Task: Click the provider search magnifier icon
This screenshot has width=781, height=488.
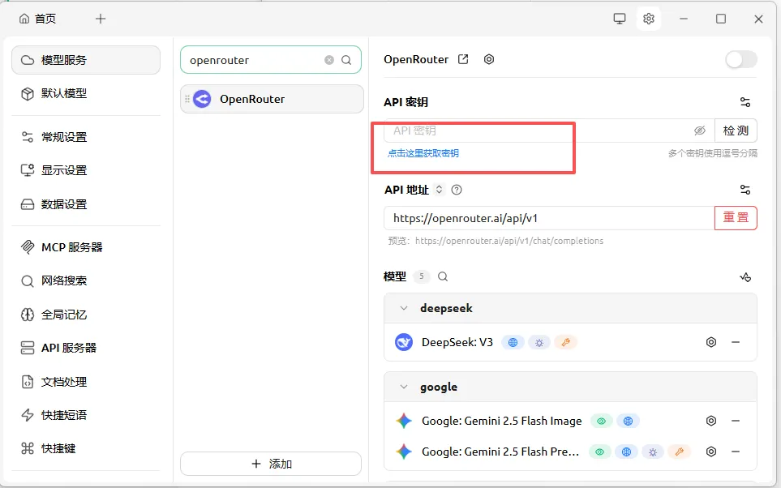Action: [346, 60]
